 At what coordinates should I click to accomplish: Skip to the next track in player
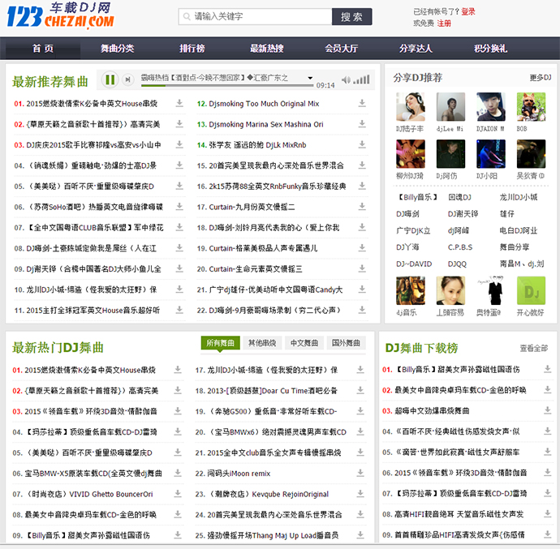[x=127, y=79]
